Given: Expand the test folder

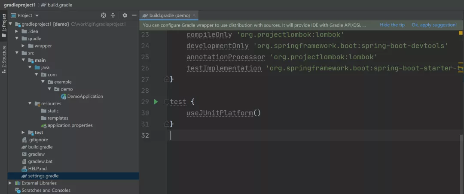Looking at the screenshot, I should click(23, 133).
